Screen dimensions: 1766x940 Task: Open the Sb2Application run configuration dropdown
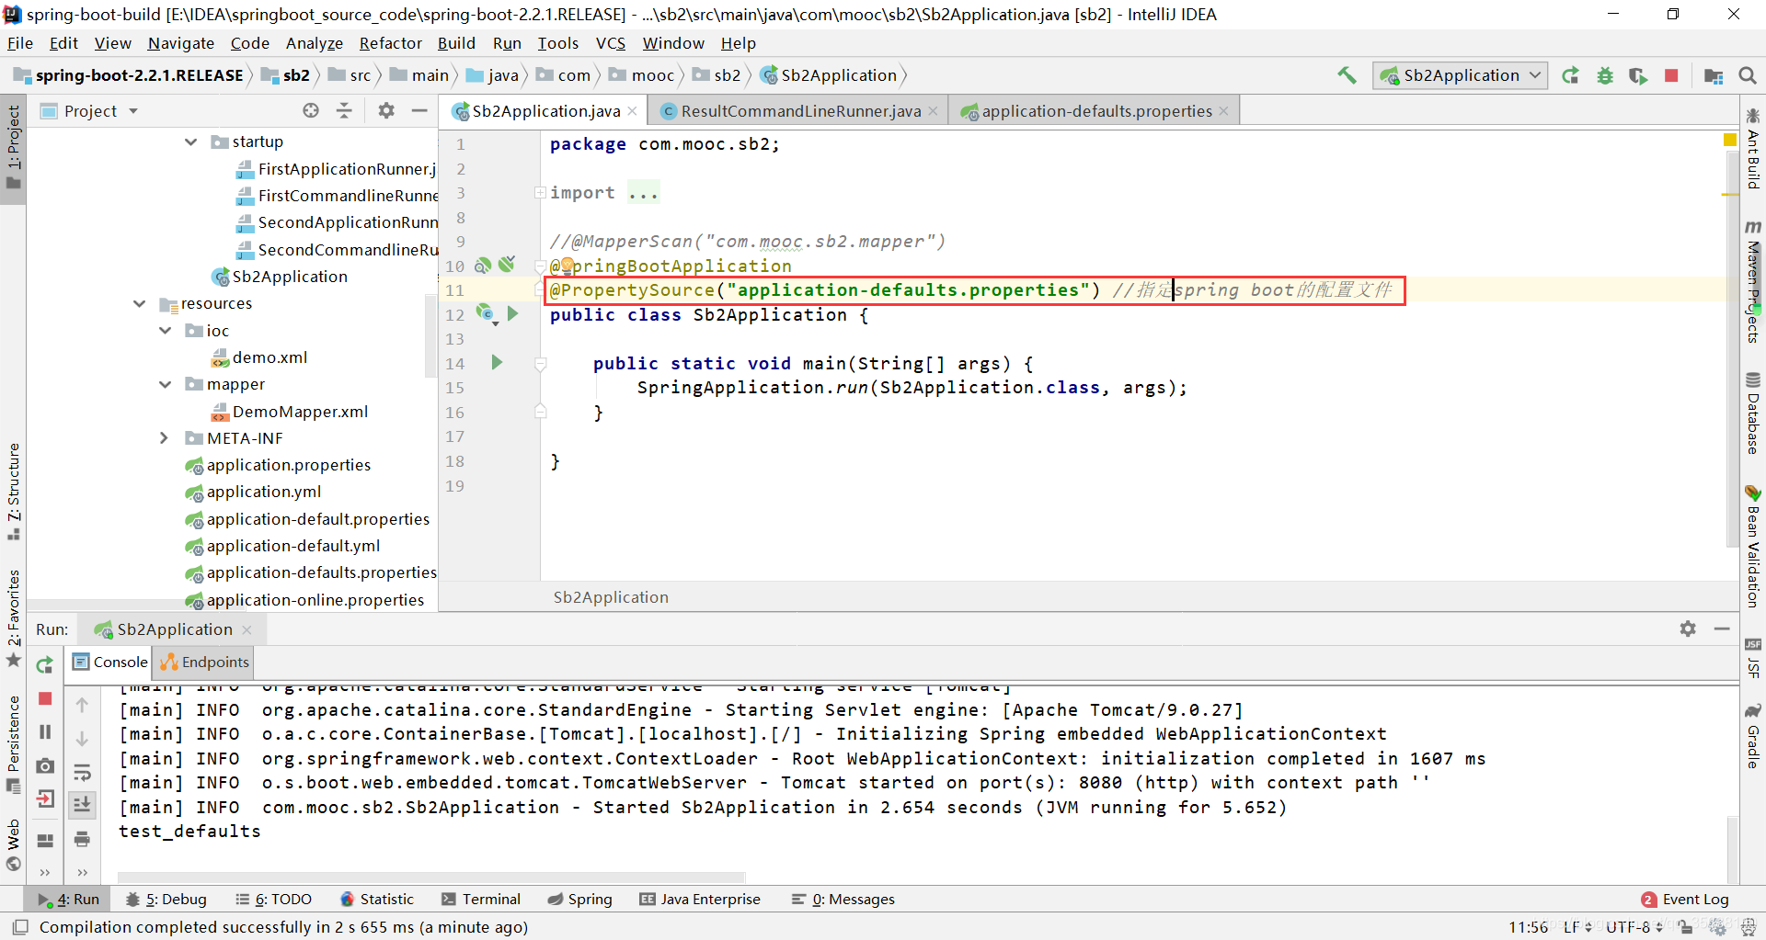point(1460,75)
